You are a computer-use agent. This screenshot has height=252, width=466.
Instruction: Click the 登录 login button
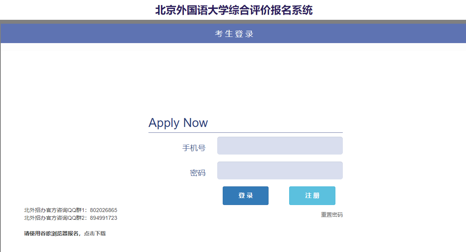(x=246, y=196)
